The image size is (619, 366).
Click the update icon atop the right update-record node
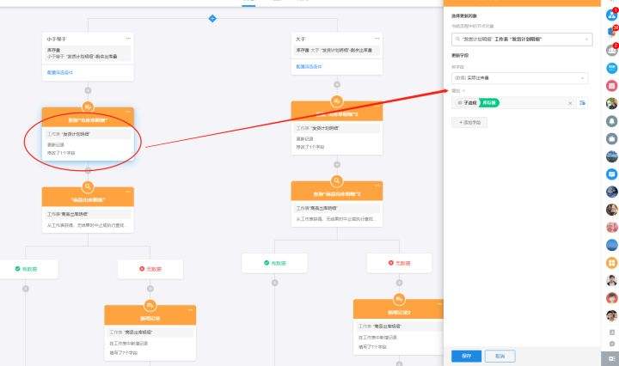click(x=337, y=101)
